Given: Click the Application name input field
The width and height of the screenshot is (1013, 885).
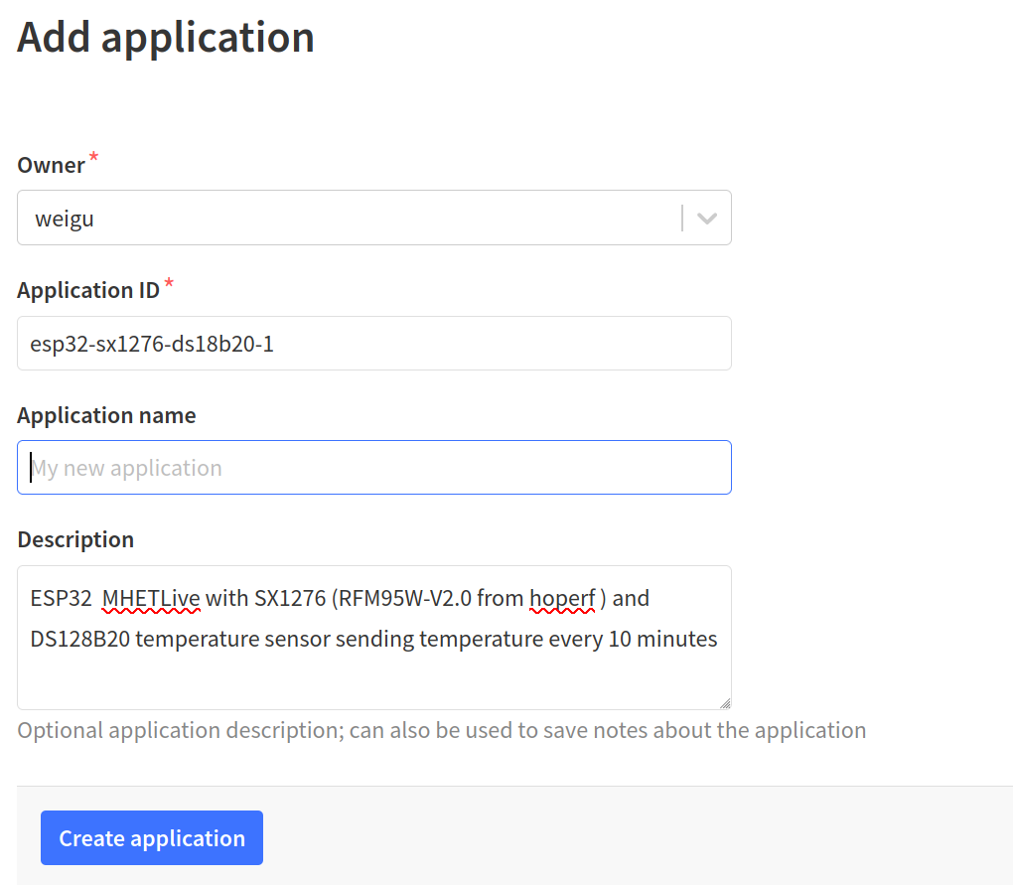Looking at the screenshot, I should (374, 468).
